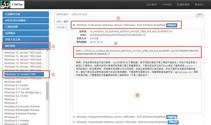Select Windows 8 Release Preview list item

click(20, 113)
